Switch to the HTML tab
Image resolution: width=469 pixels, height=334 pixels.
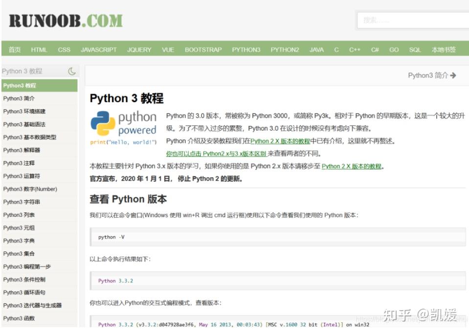tap(39, 49)
